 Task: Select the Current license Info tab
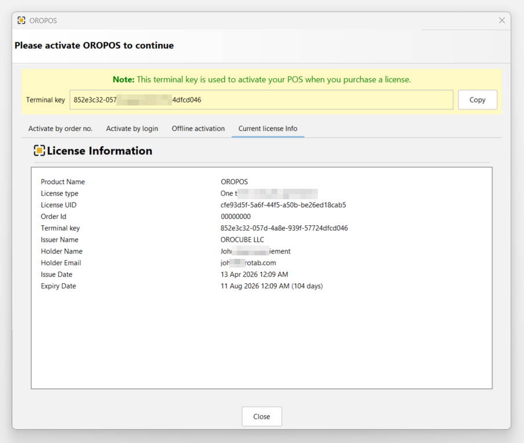268,129
